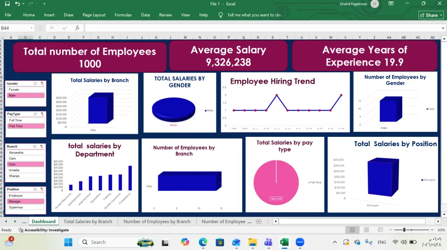Click the 60% zoom level
The width and height of the screenshot is (447, 250).
[441, 230]
